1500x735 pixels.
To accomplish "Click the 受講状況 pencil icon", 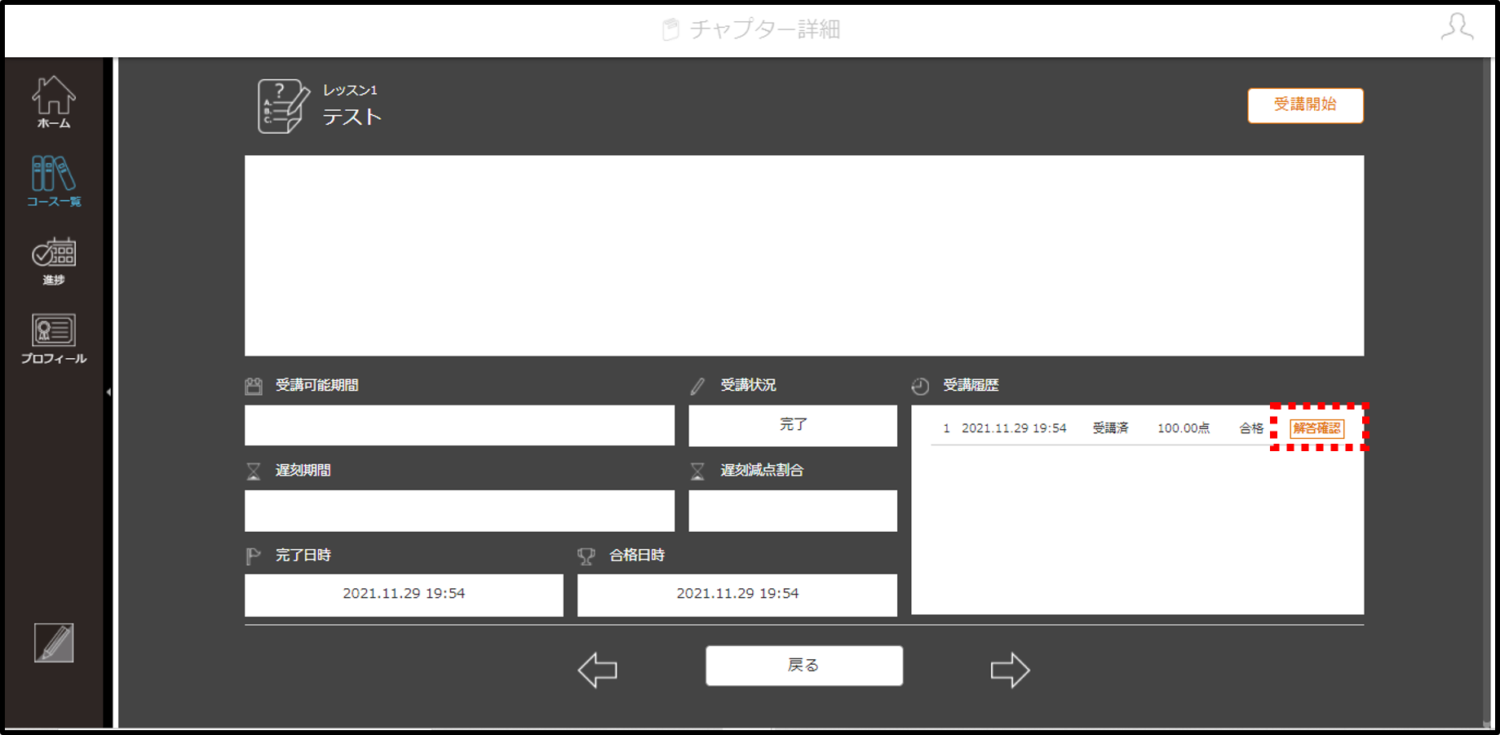I will (x=697, y=386).
